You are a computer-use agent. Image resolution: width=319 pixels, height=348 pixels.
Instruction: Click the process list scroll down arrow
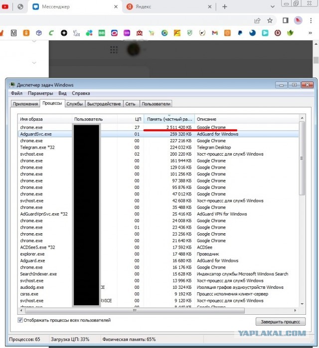(x=302, y=304)
